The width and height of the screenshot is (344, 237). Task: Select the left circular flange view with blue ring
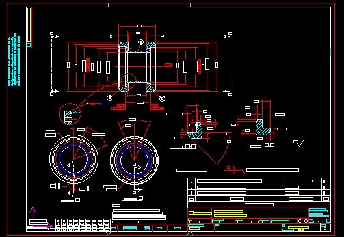(73, 159)
